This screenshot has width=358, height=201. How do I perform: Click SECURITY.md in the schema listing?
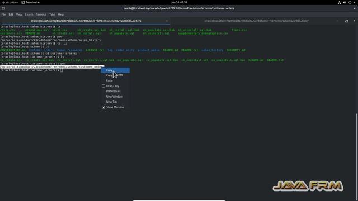pyautogui.click(x=236, y=50)
